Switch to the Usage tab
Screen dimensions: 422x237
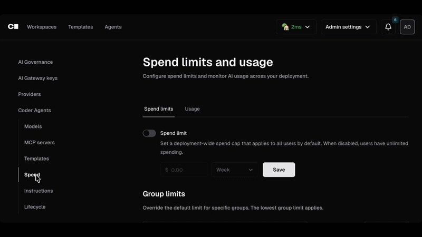click(x=192, y=109)
